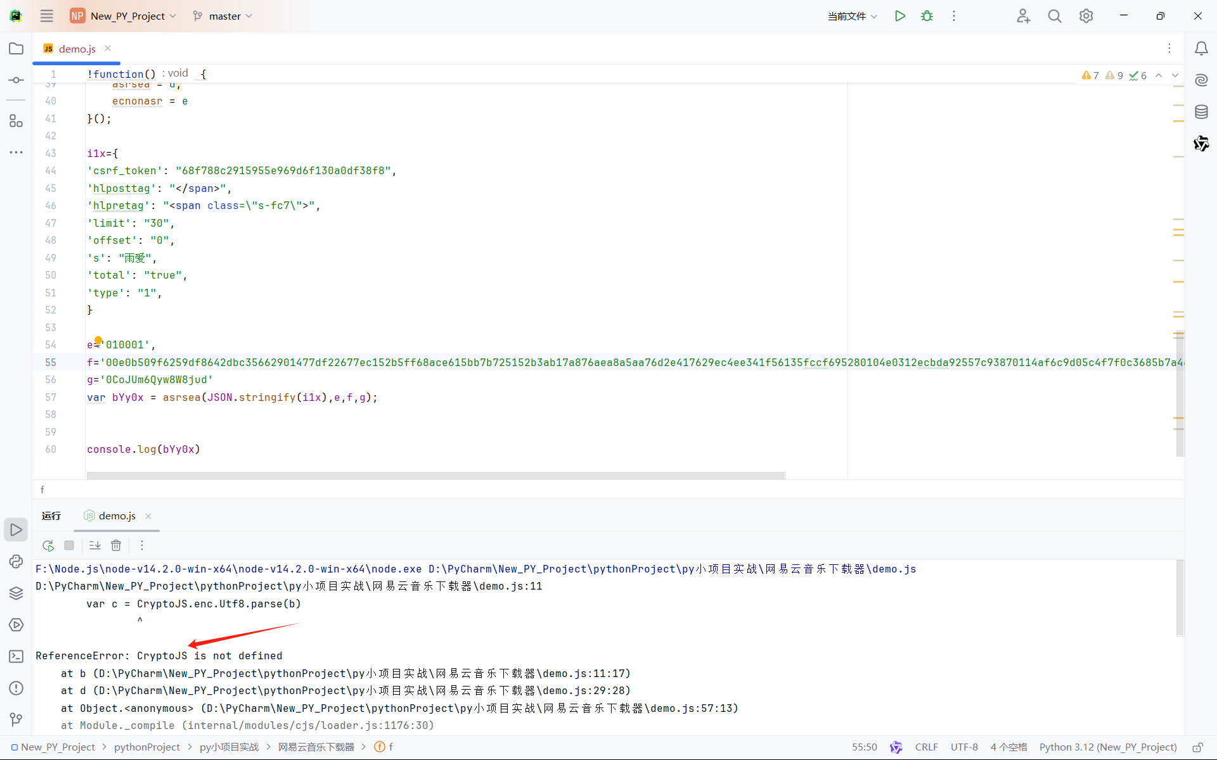1217x760 pixels.
Task: Open the 当前文件 run configuration dropdown
Action: (x=852, y=16)
